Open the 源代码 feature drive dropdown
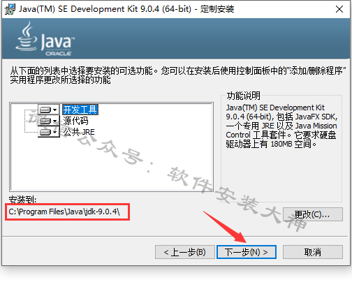The width and height of the screenshot is (352, 289). click(x=48, y=121)
